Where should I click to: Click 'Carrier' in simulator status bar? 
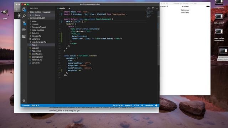pos(163,6)
